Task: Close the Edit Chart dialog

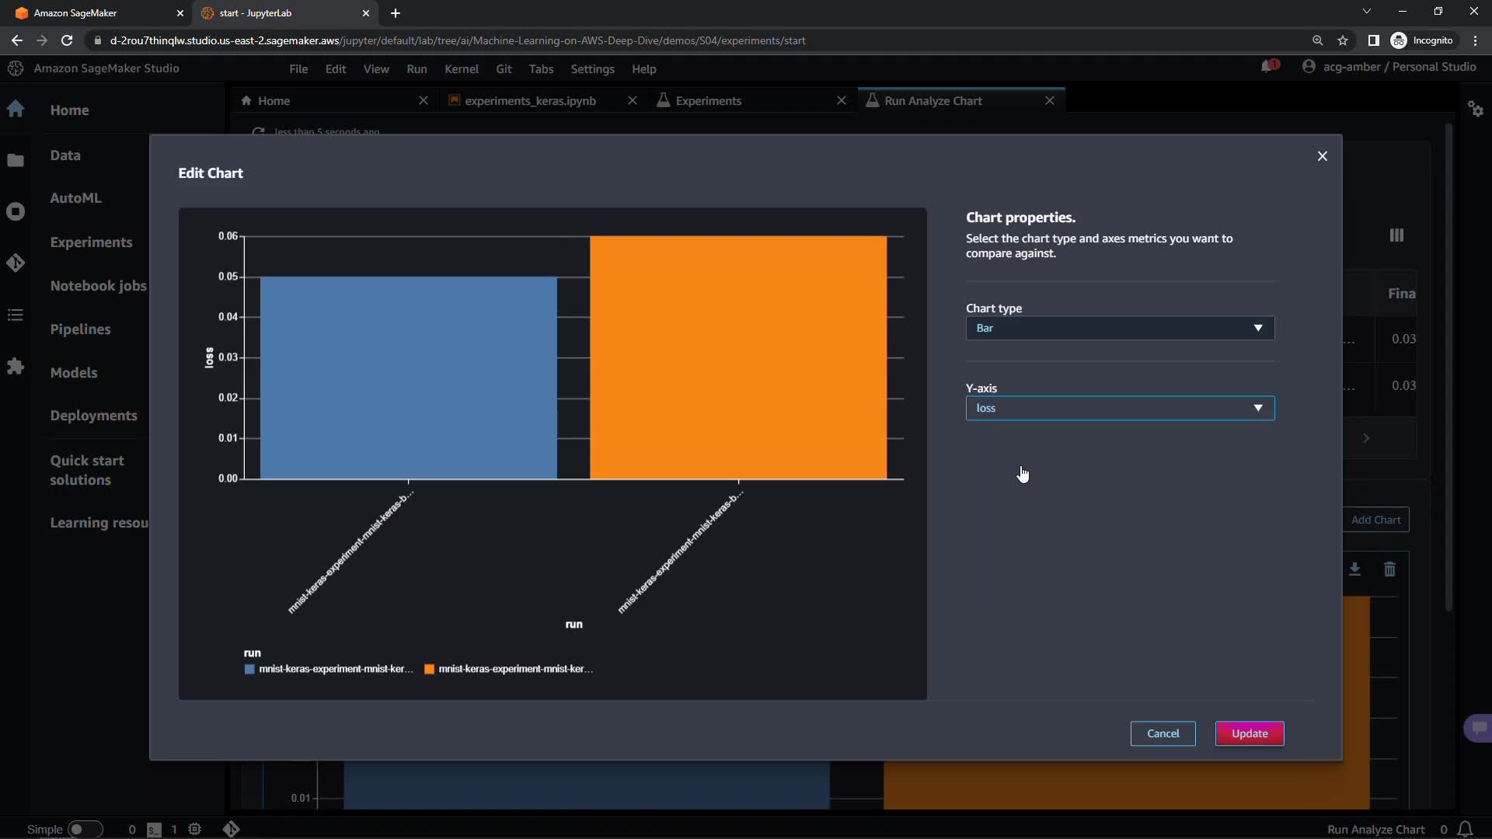Action: (1322, 156)
